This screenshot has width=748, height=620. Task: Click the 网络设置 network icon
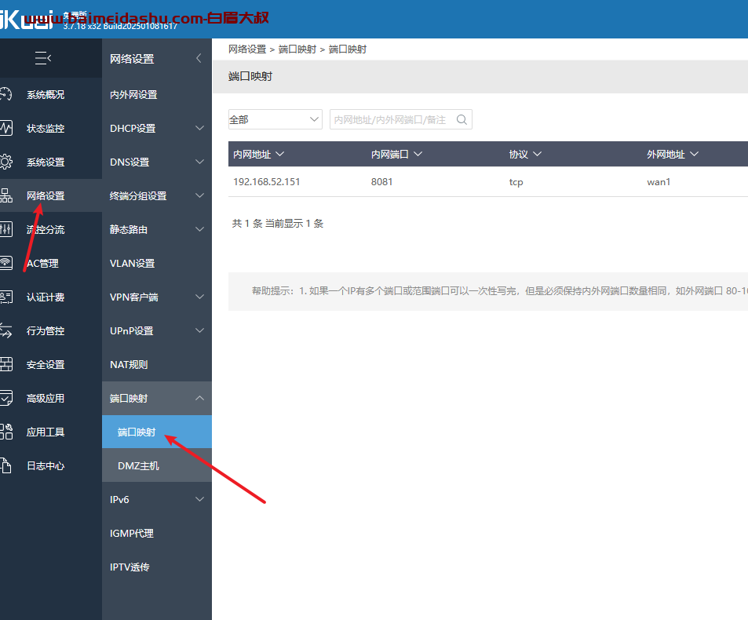coord(5,195)
